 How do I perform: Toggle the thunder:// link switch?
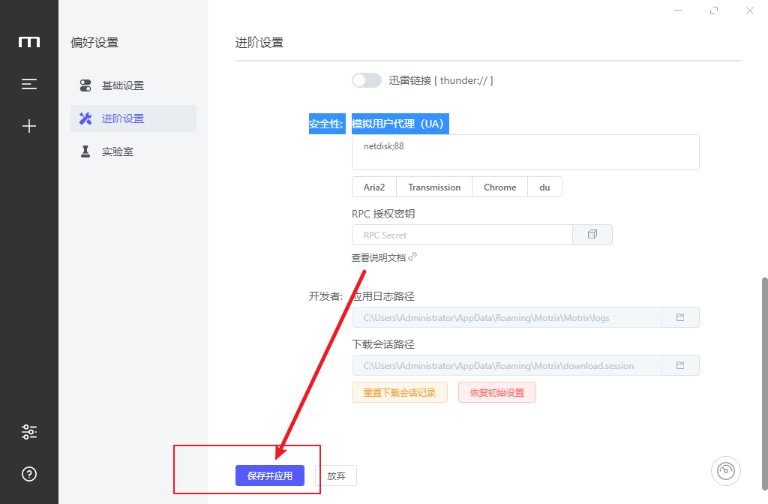367,80
